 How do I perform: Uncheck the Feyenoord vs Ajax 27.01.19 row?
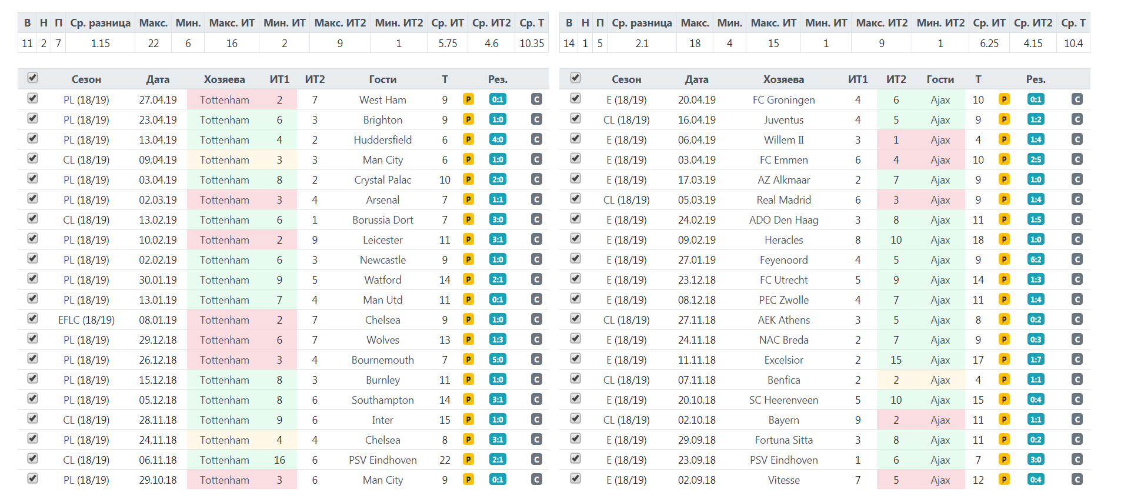[x=576, y=258]
